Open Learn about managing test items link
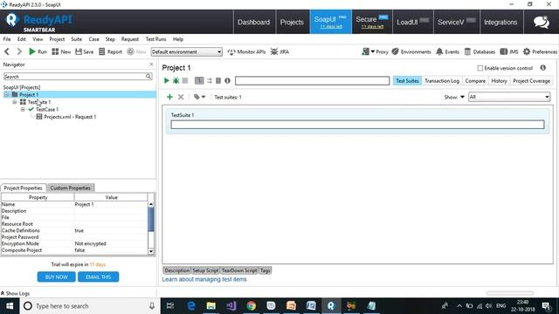 (x=204, y=279)
